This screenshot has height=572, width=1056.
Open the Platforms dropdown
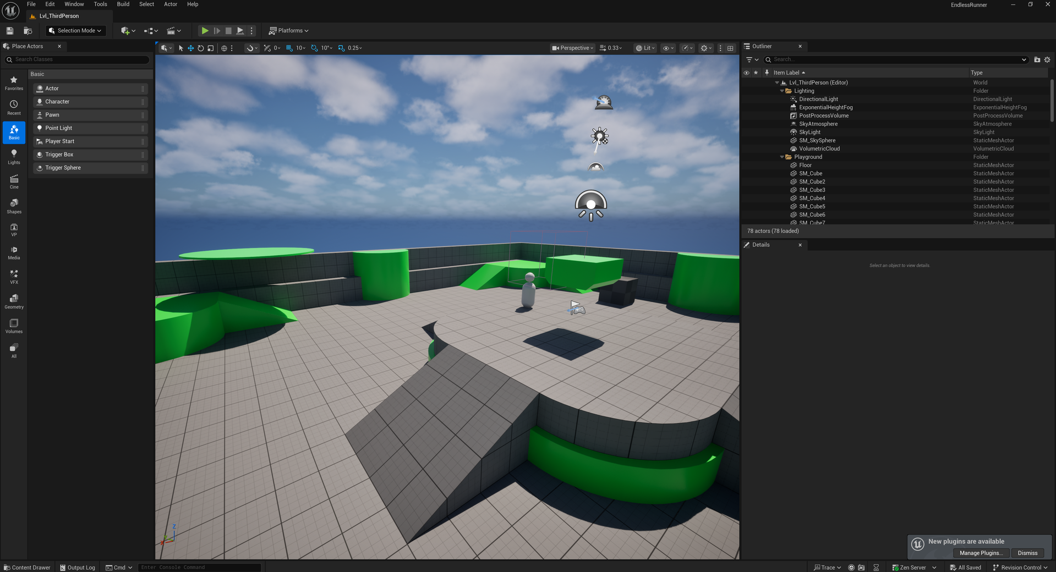(289, 31)
